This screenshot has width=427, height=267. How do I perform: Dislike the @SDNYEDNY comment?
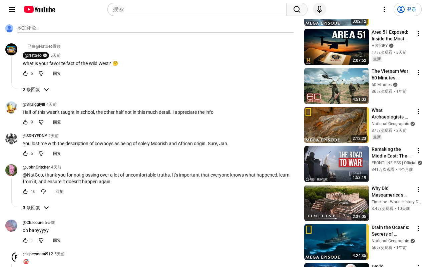[x=41, y=154]
